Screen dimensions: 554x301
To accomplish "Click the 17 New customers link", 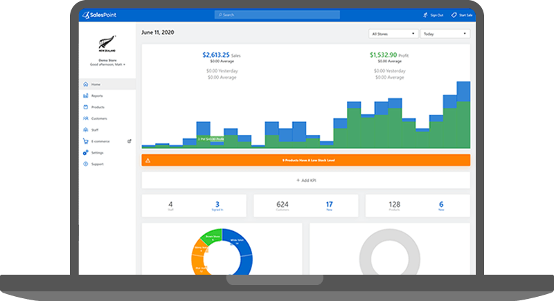I will pyautogui.click(x=330, y=206).
